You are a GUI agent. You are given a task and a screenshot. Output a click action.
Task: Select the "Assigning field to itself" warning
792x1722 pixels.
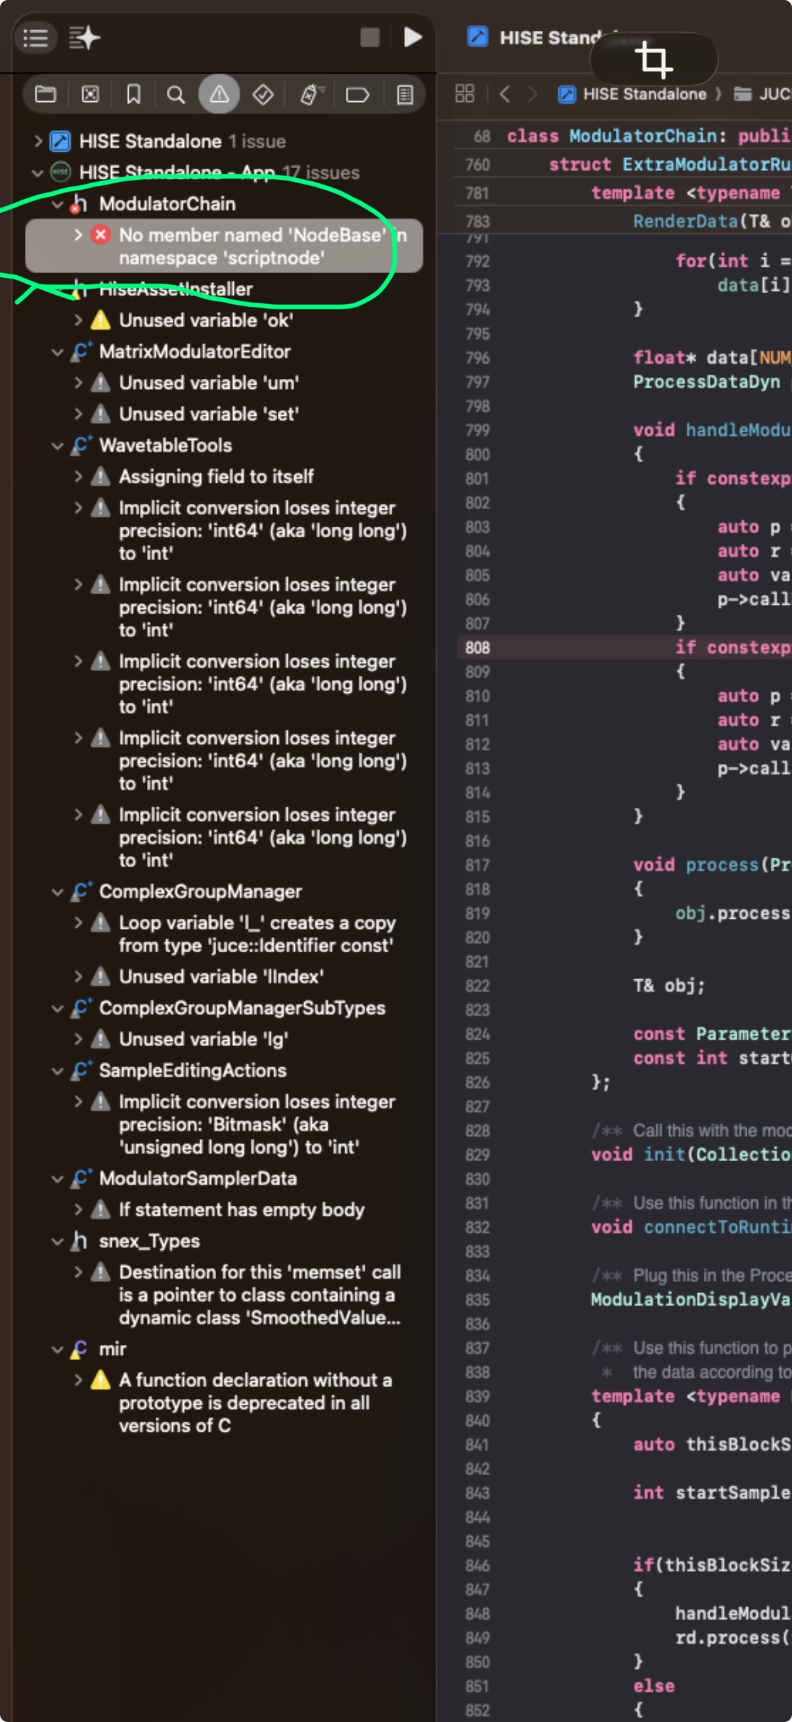pyautogui.click(x=216, y=477)
